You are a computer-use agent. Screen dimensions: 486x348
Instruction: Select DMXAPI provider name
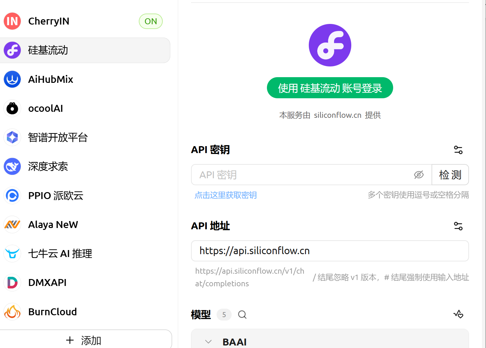coord(48,282)
